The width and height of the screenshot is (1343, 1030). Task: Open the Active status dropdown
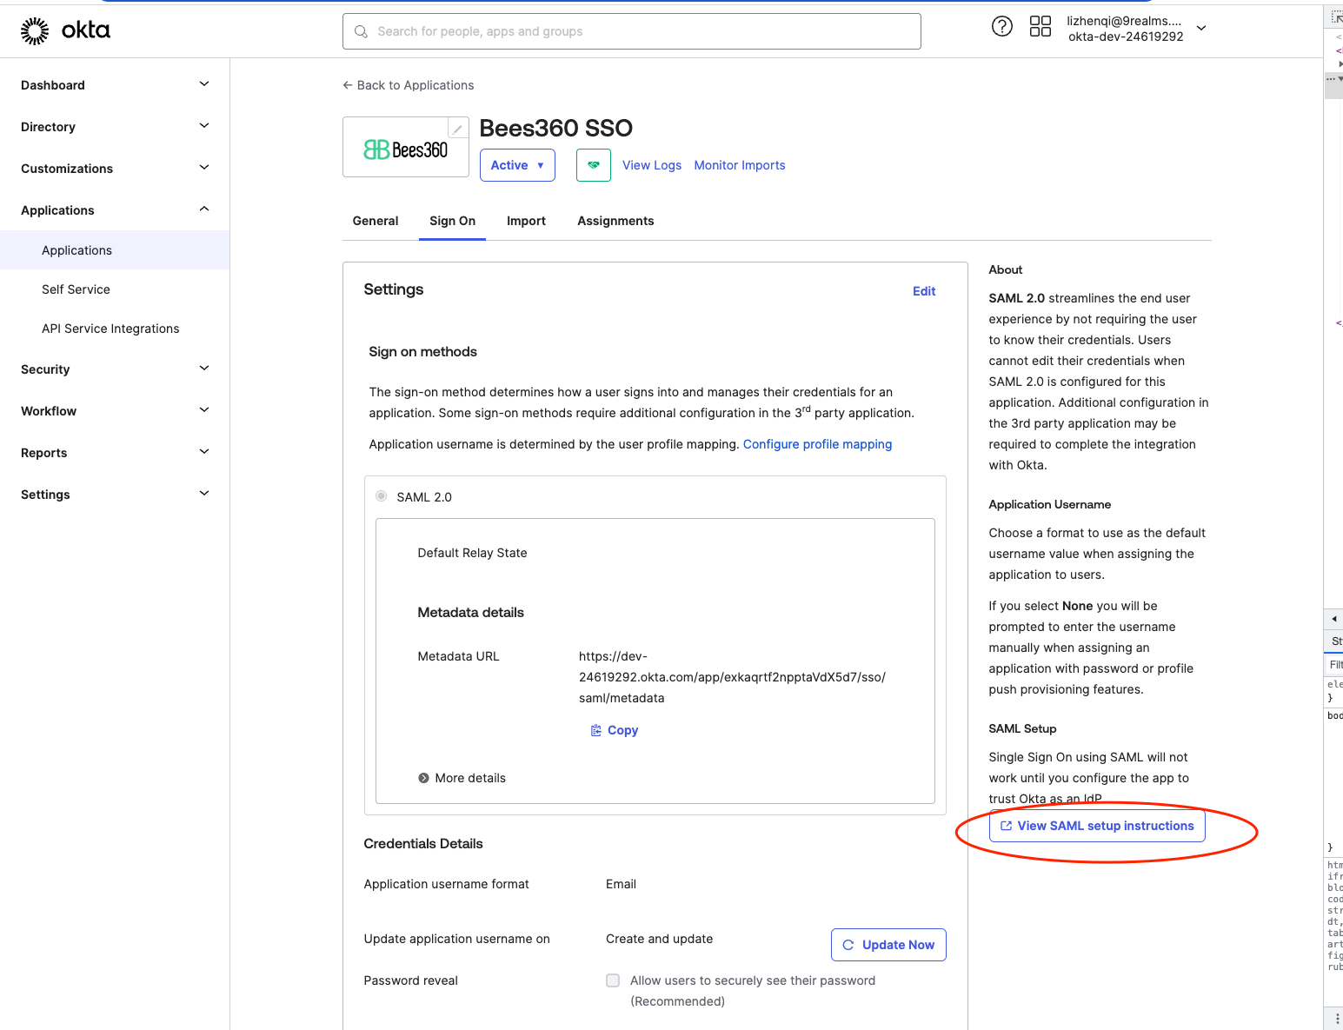click(517, 165)
